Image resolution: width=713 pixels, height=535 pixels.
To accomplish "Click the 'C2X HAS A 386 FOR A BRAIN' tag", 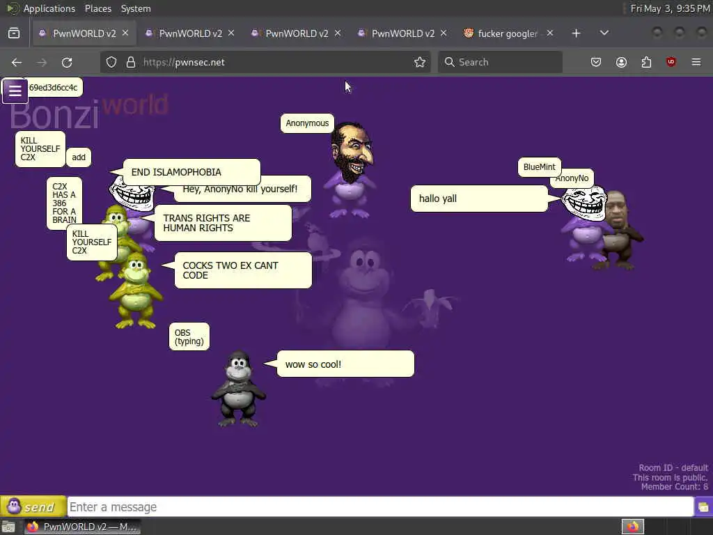I will [64, 203].
